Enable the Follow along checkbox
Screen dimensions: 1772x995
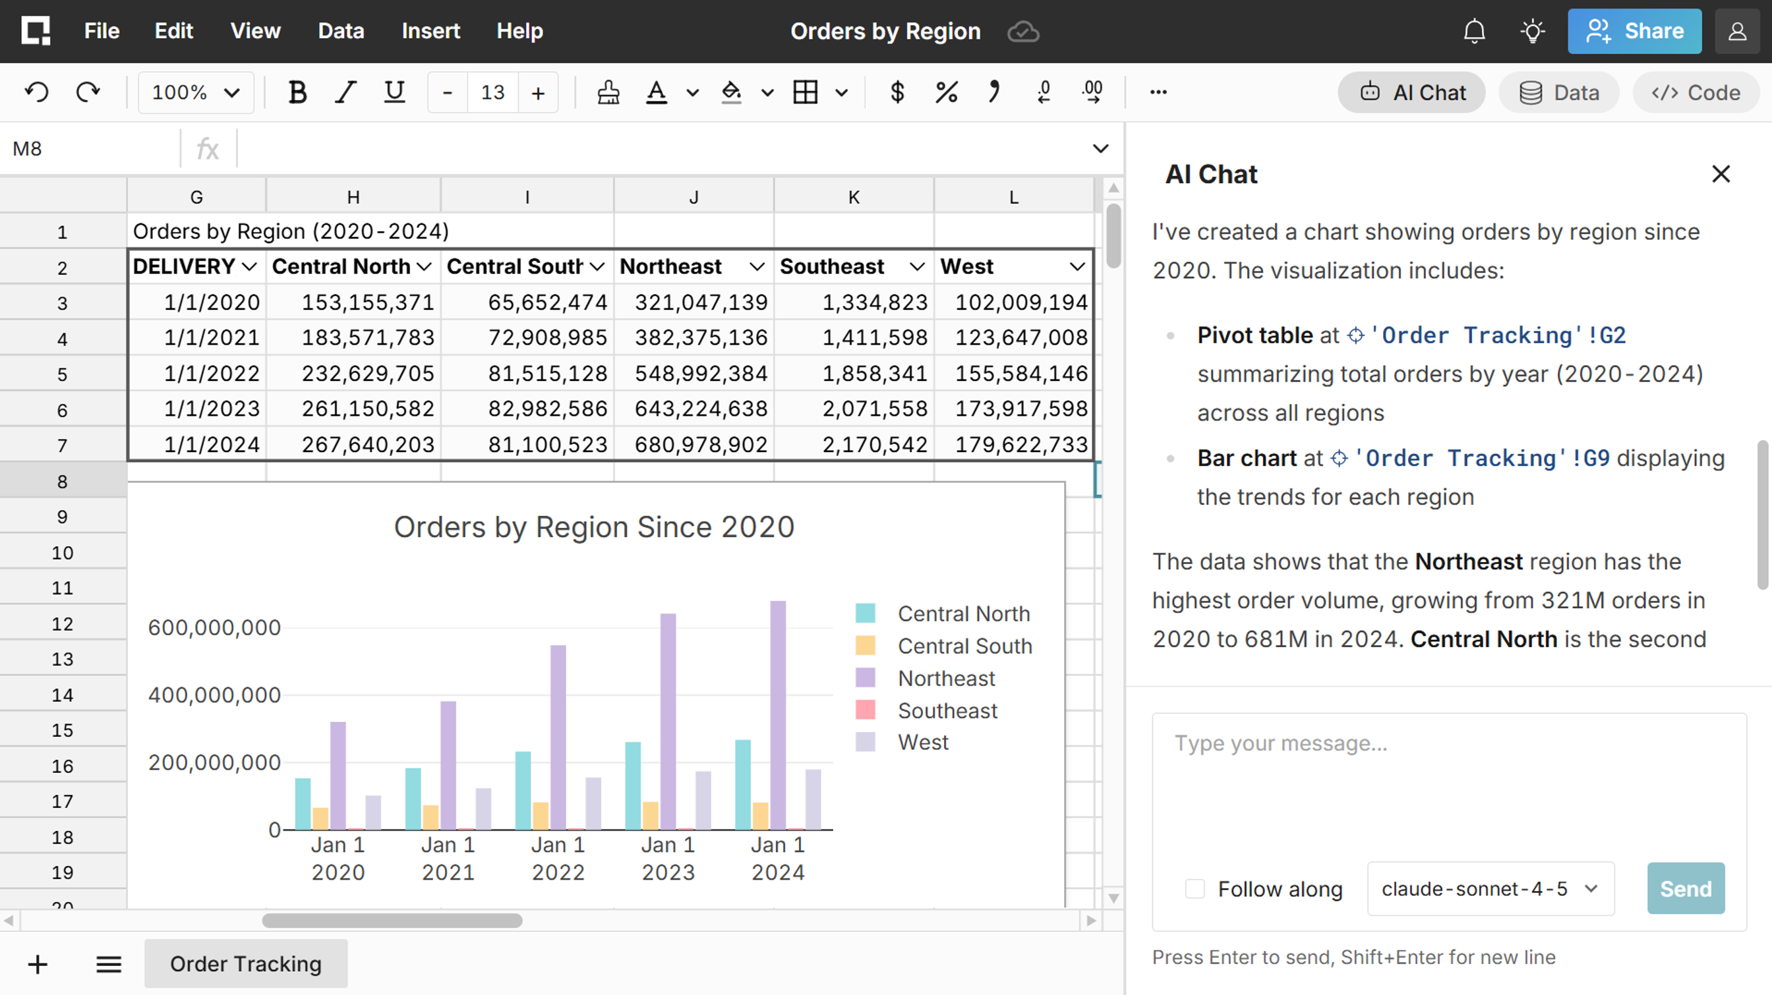1195,888
